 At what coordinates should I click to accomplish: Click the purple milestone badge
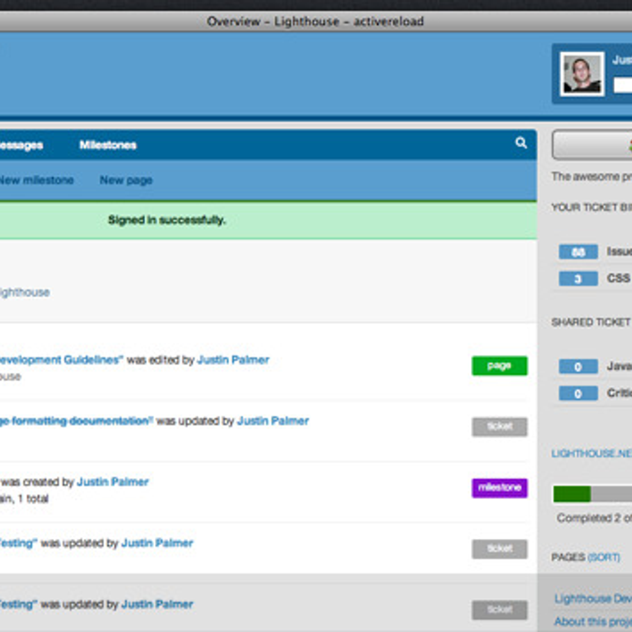tap(499, 488)
